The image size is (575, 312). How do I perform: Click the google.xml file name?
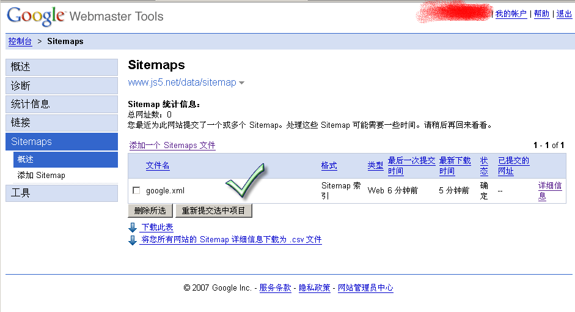click(165, 191)
